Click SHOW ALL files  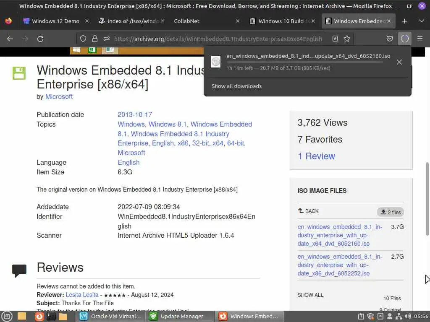pos(310,295)
